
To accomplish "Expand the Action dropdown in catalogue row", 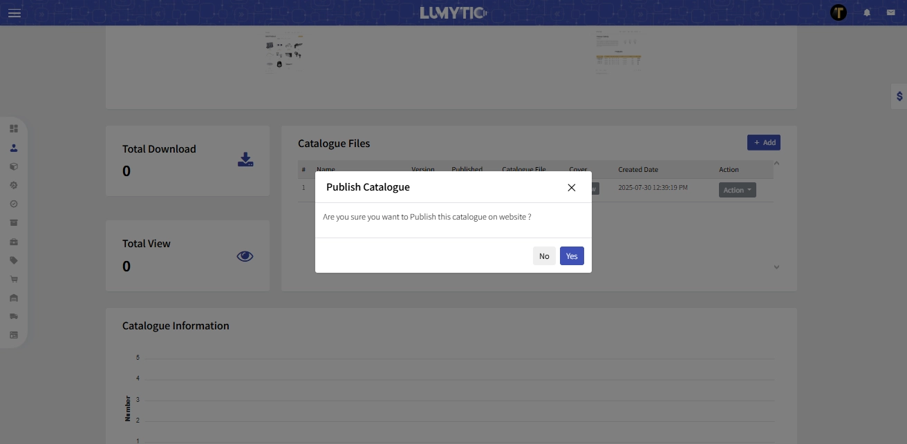I will (x=737, y=190).
